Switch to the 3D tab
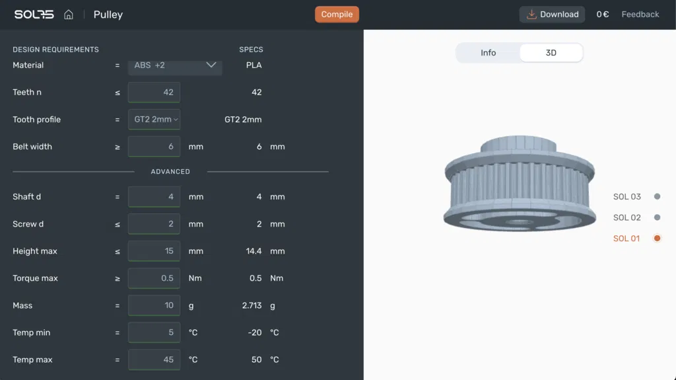This screenshot has height=380, width=676. pos(551,53)
